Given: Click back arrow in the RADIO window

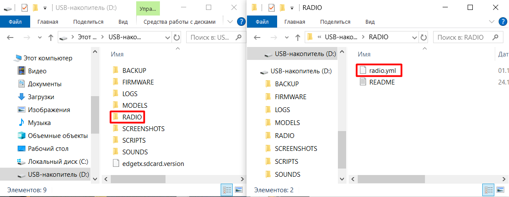Looking at the screenshot, I should point(258,38).
